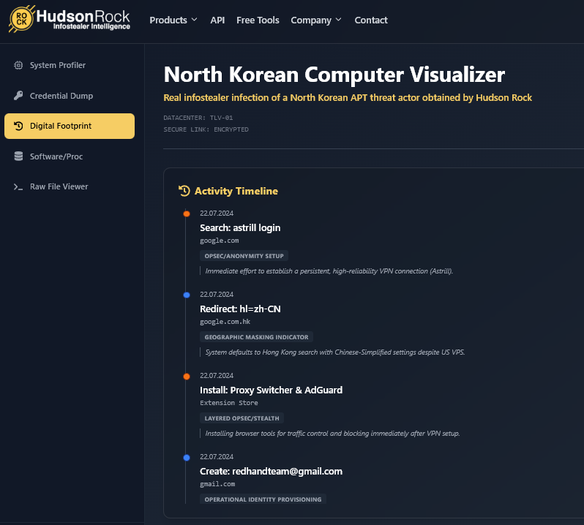Click the Raw File Viewer terminal icon
Viewport: 584px width, 525px height.
(18, 186)
